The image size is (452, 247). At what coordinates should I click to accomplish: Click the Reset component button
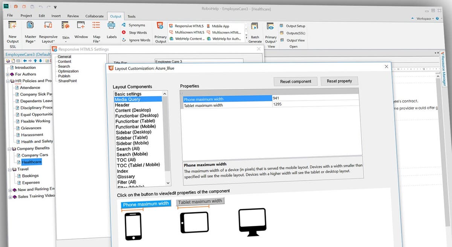[x=296, y=81]
